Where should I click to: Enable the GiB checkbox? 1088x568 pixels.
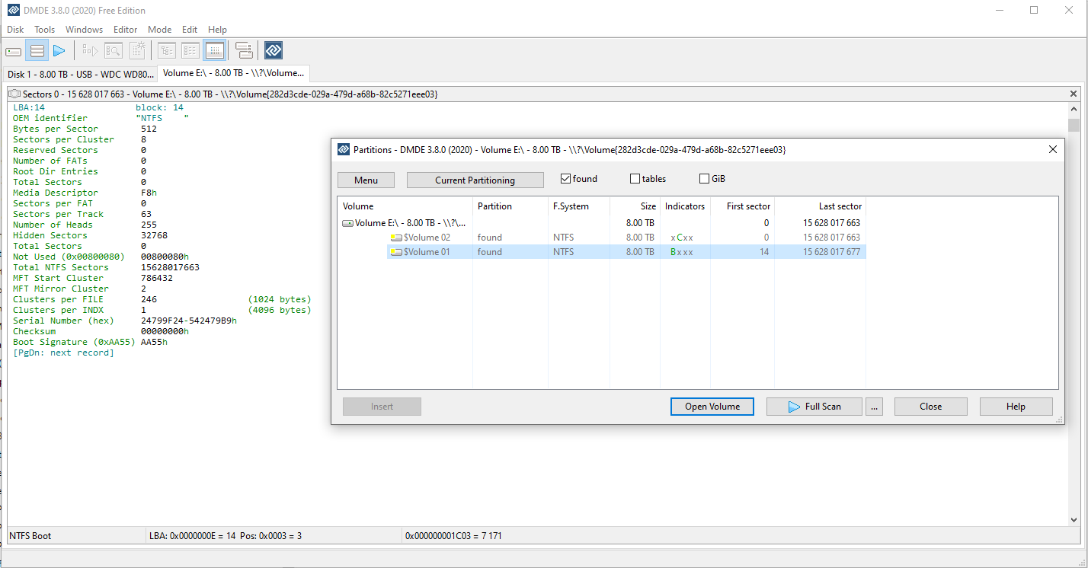(704, 179)
